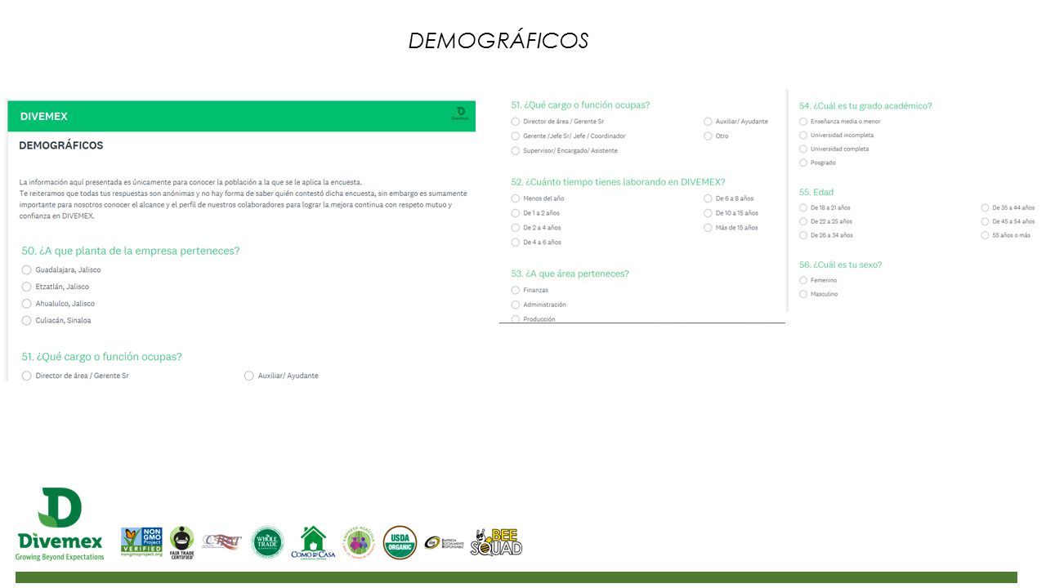Click the DIVEMEX text in the green banner

click(44, 116)
